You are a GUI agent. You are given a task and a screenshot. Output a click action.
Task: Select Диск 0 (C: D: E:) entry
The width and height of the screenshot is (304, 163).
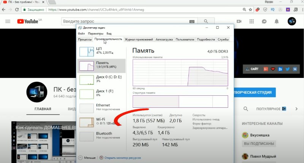101,80
